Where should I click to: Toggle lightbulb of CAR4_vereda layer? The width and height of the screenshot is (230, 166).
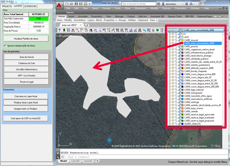point(170,111)
